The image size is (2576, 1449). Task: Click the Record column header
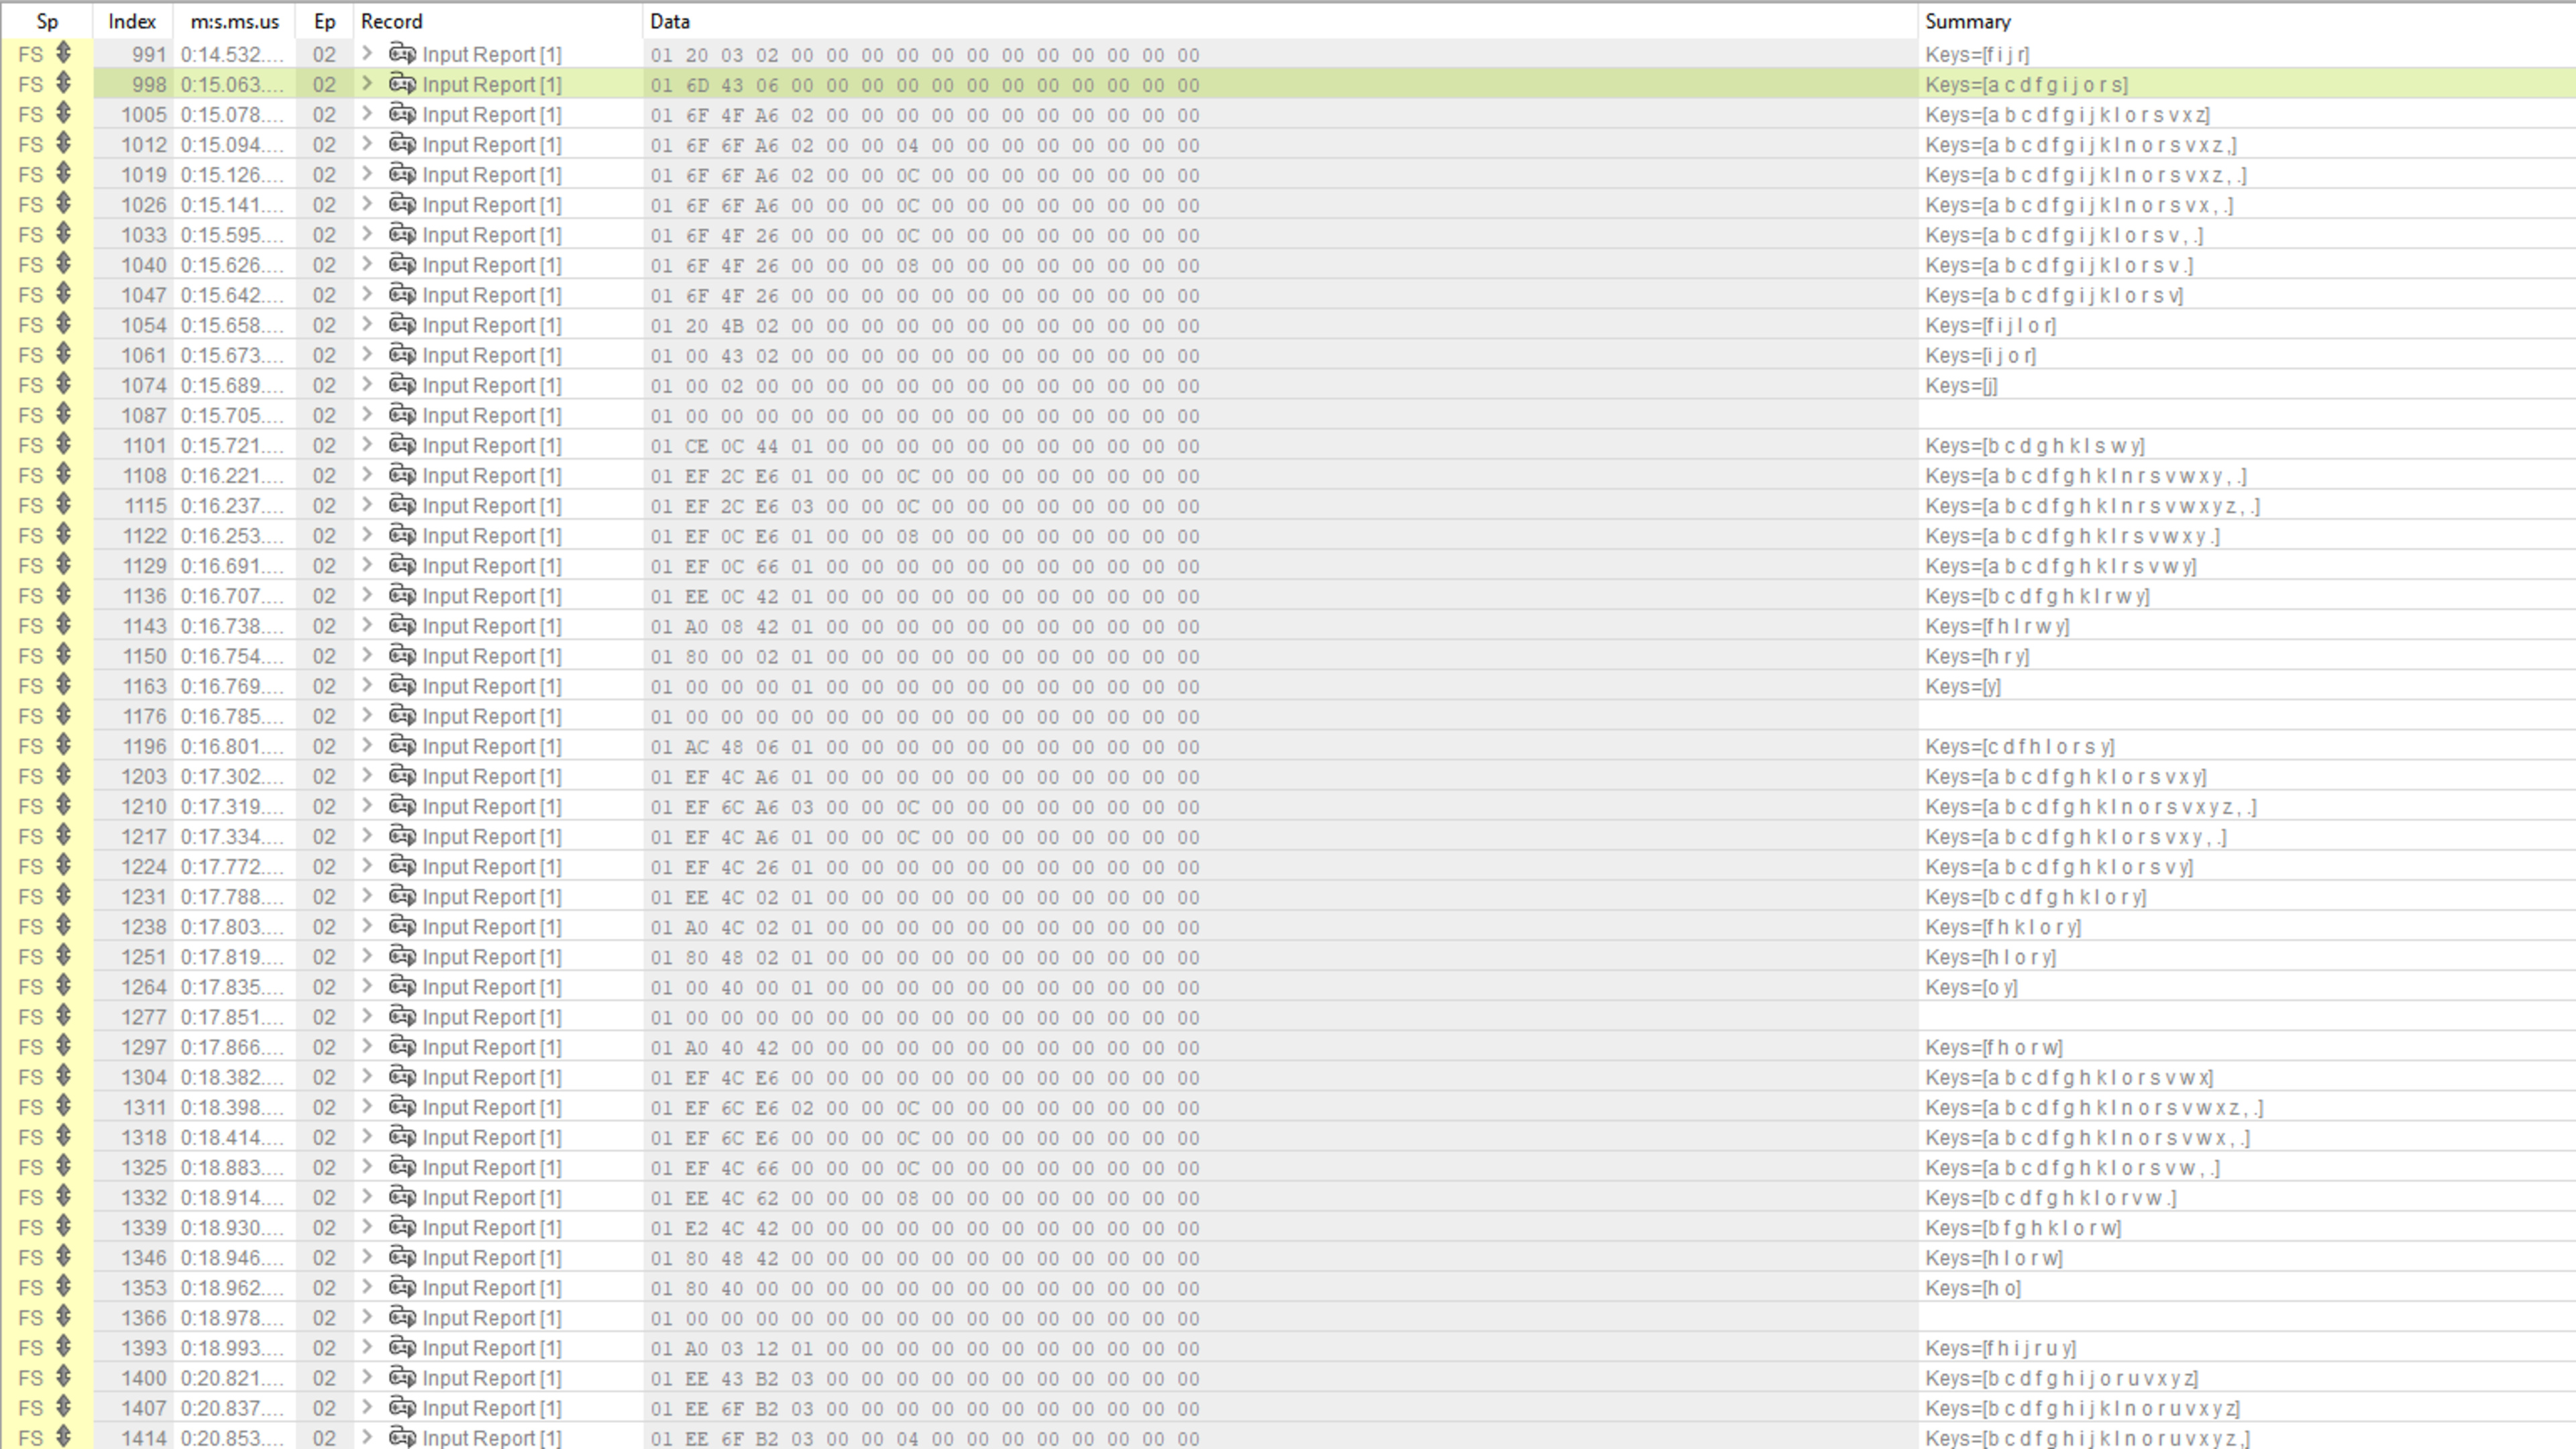pos(391,21)
